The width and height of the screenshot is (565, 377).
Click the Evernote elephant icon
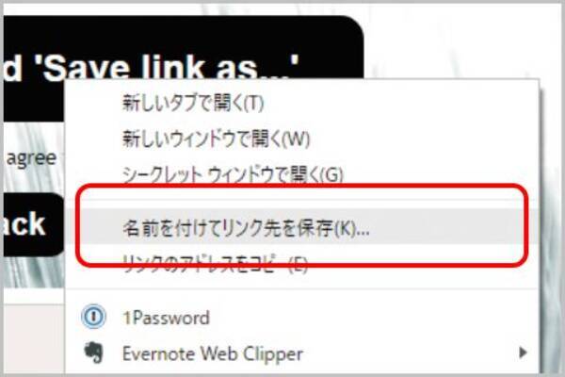93,352
